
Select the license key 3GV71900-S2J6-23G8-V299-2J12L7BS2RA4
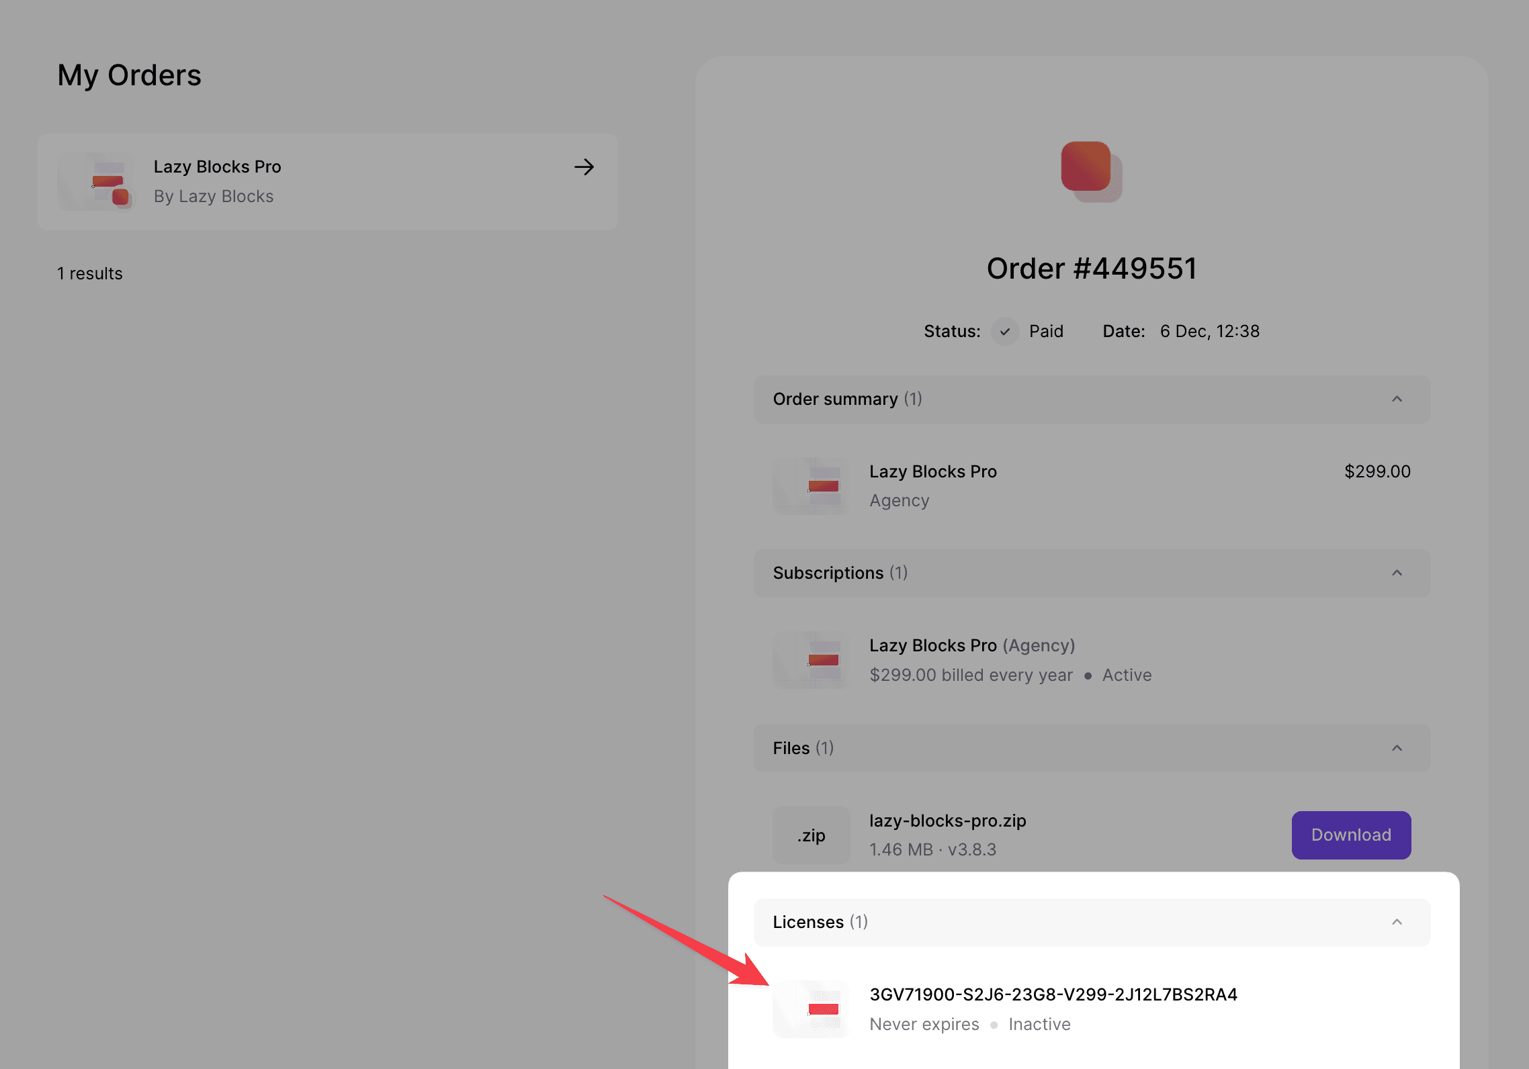pyautogui.click(x=1053, y=994)
